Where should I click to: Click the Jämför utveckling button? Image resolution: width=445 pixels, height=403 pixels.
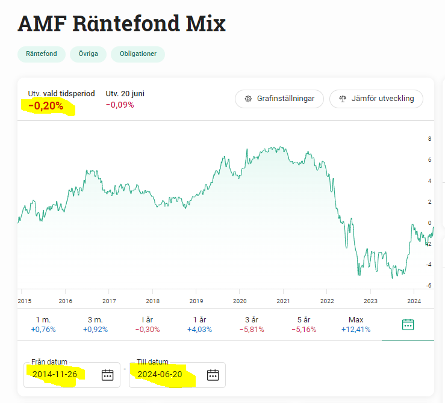[x=376, y=99]
